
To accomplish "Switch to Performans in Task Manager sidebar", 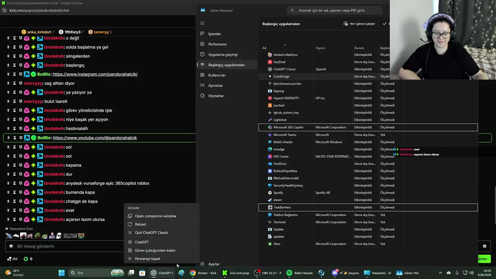I will (x=227, y=44).
